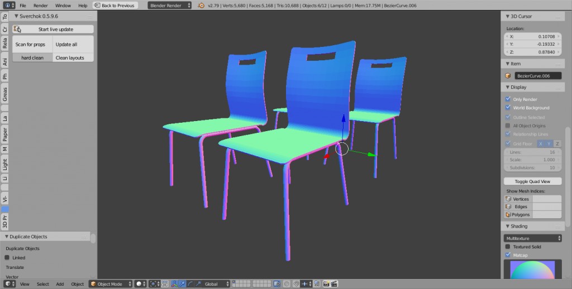Toggle the 3D manipulator widget
The image size is (572, 289).
[x=174, y=284]
